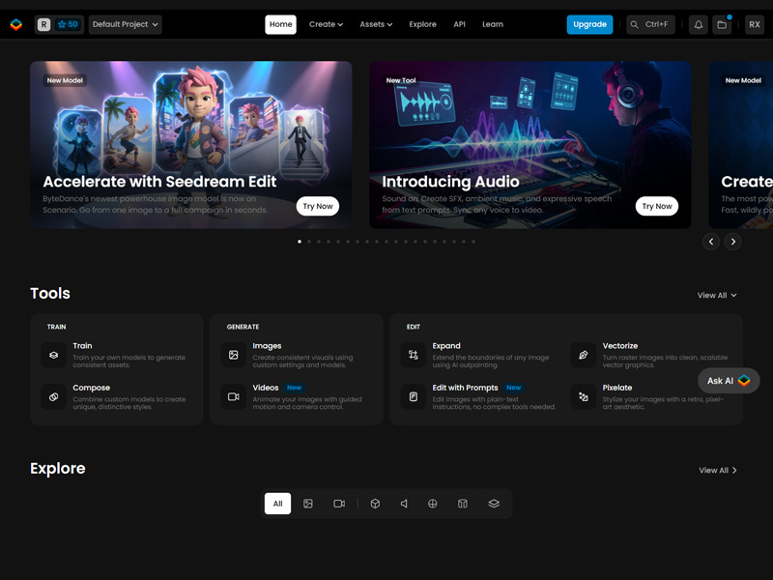
Task: Filter Explore by 3D cube icon
Action: click(x=375, y=504)
